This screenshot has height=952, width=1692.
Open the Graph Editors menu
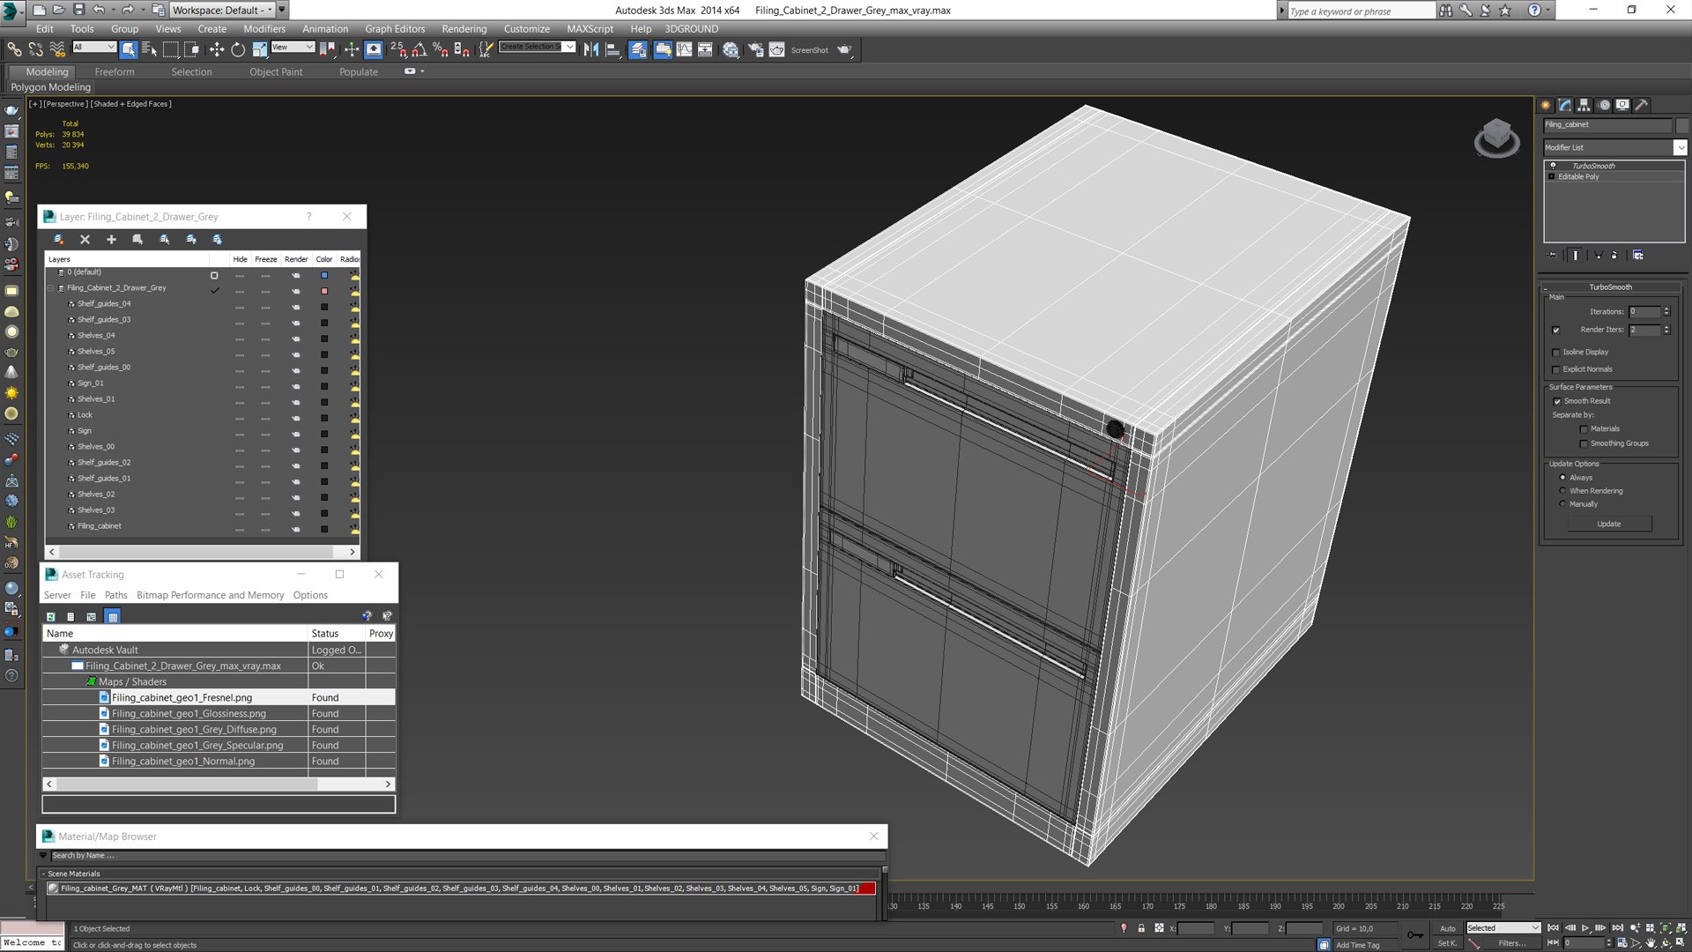395,29
